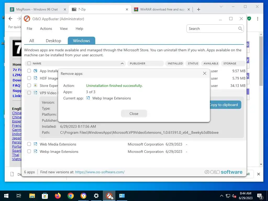Viewport: 268px width, 201px height.
Task: Check the Webp Image Extensions checkbox
Action: 29,152
